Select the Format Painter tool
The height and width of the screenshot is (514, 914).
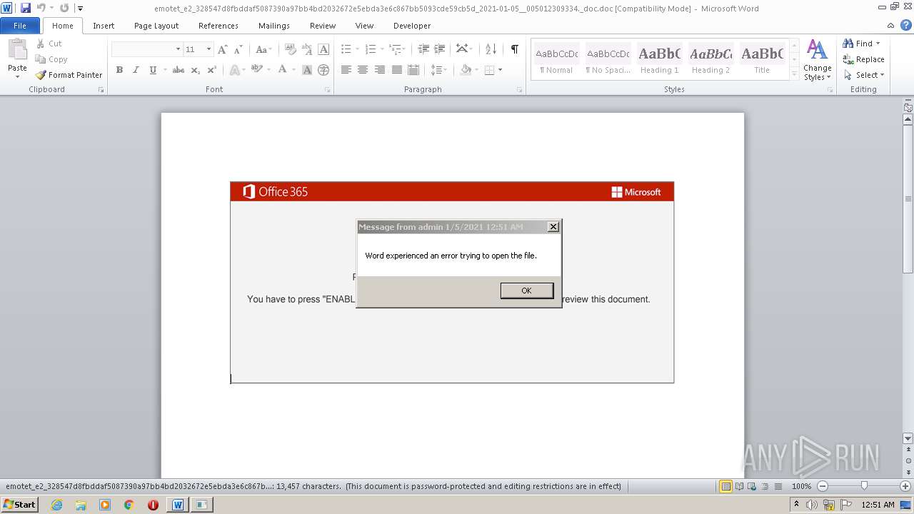[69, 75]
